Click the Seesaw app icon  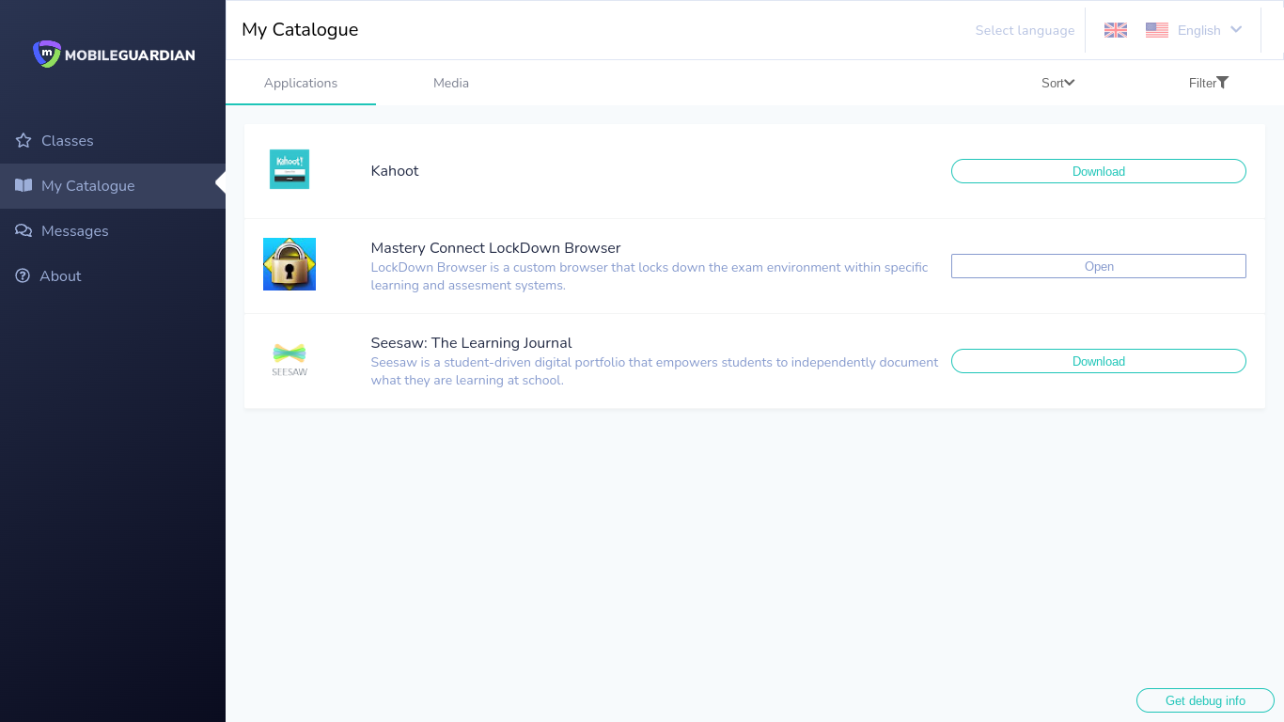pyautogui.click(x=290, y=359)
